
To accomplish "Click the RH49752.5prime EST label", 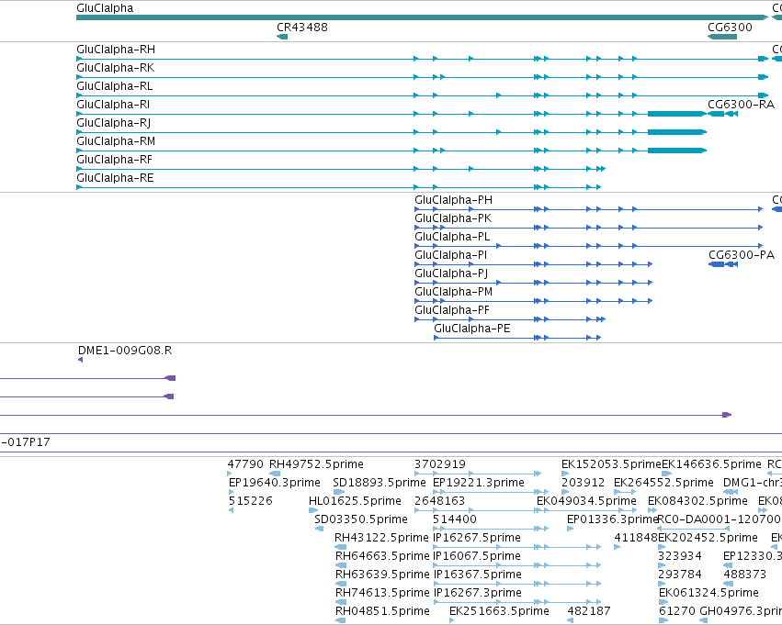I will coord(316,464).
